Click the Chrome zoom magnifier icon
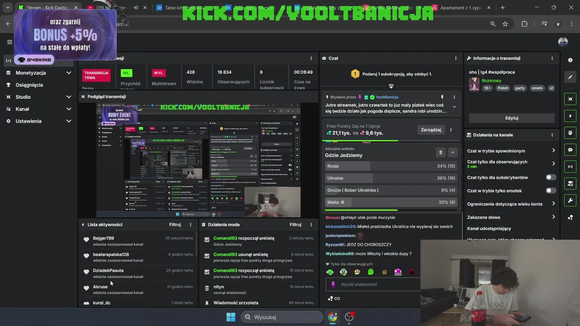The width and height of the screenshot is (580, 326). pyautogui.click(x=493, y=24)
